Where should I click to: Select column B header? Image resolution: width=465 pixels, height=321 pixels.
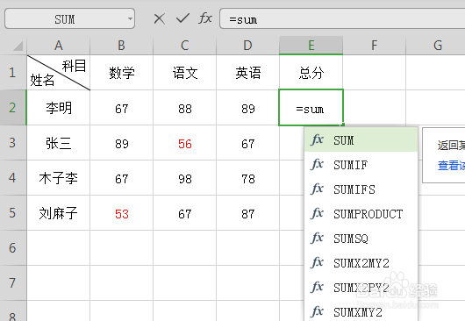pyautogui.click(x=122, y=46)
